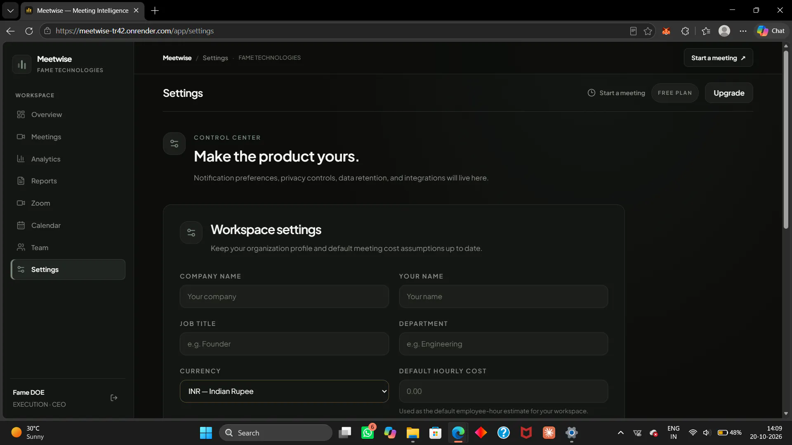Click the FREE PLAN badge
792x445 pixels.
point(675,93)
